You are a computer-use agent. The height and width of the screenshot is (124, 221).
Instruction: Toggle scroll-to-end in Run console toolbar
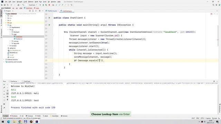(x=8, y=93)
